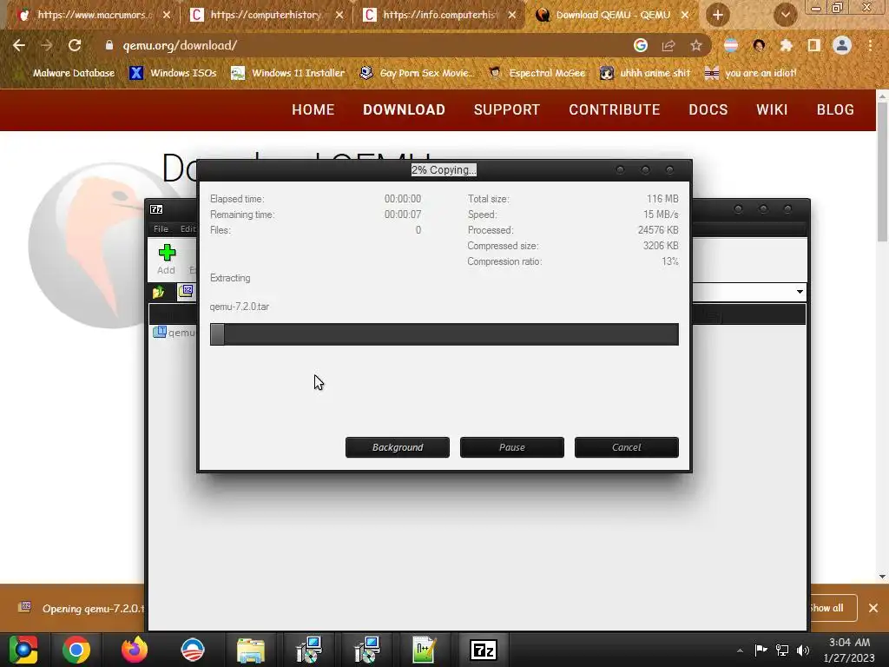Open WIKI page link
This screenshot has height=667, width=889.
(772, 109)
